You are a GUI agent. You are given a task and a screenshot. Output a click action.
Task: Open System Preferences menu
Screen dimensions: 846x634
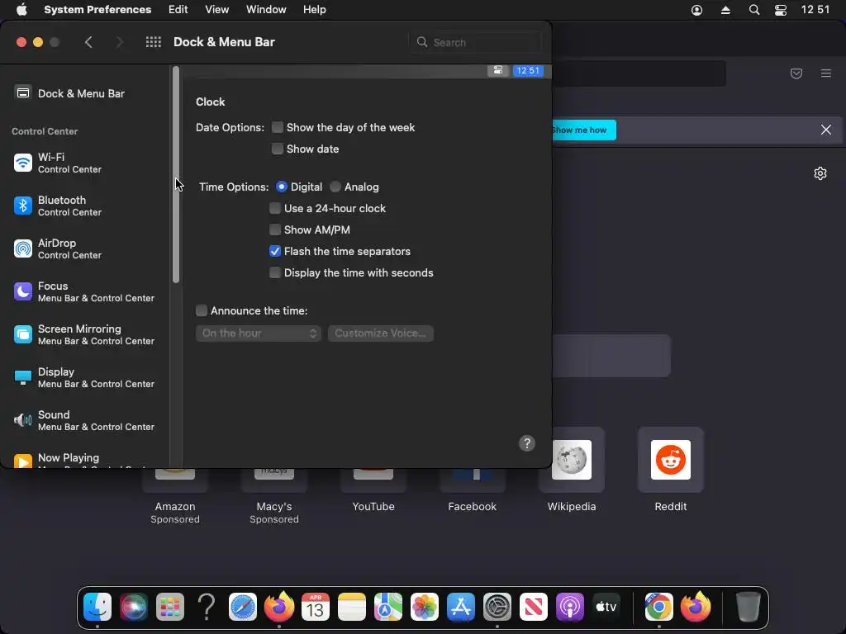97,10
